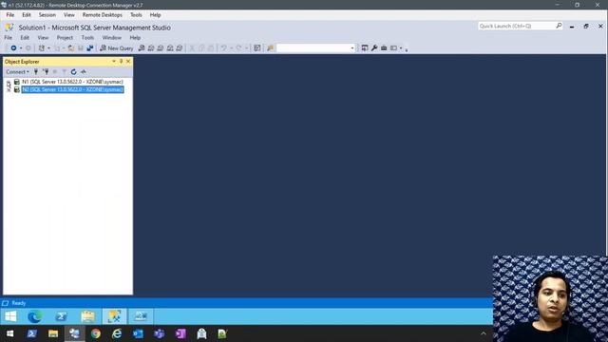Viewport: 608px width, 342px height.
Task: Click the Properties wrench icon
Action: coord(374,48)
